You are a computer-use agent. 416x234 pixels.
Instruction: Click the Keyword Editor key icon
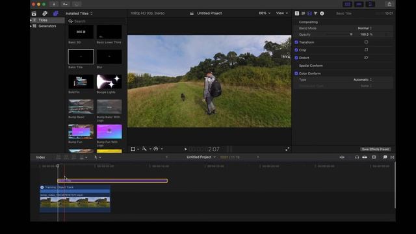[65, 5]
